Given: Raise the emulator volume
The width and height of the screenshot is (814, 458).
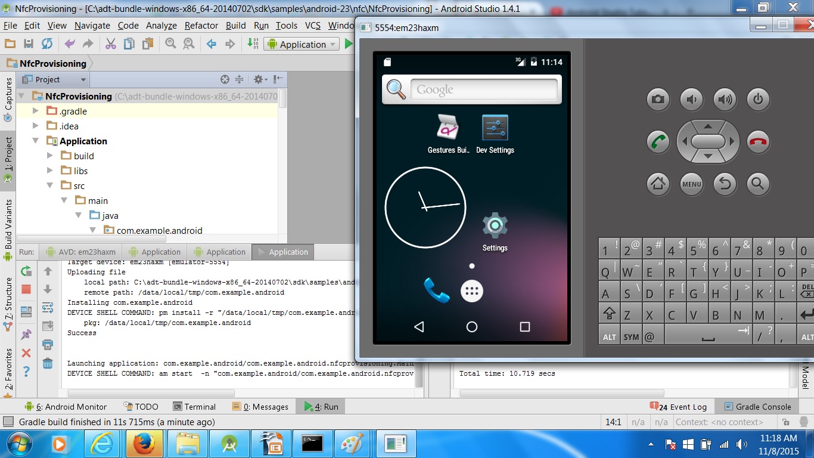Looking at the screenshot, I should pos(725,99).
